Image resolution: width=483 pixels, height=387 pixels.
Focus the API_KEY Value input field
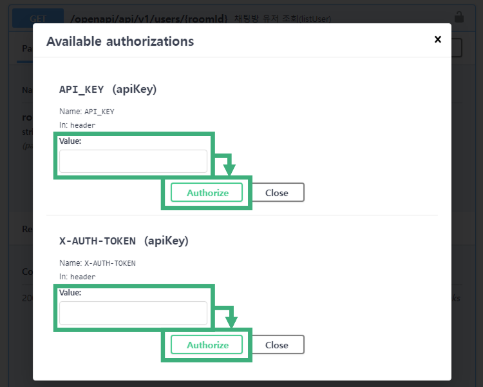pos(133,161)
